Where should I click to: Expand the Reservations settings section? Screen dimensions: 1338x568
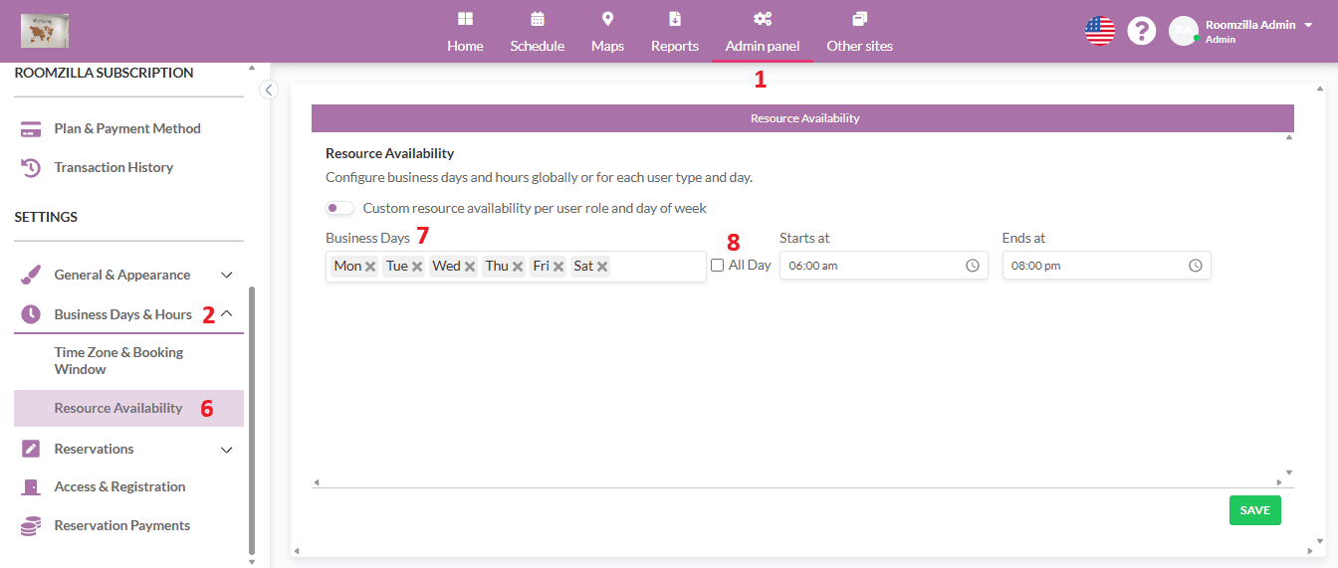coord(226,450)
